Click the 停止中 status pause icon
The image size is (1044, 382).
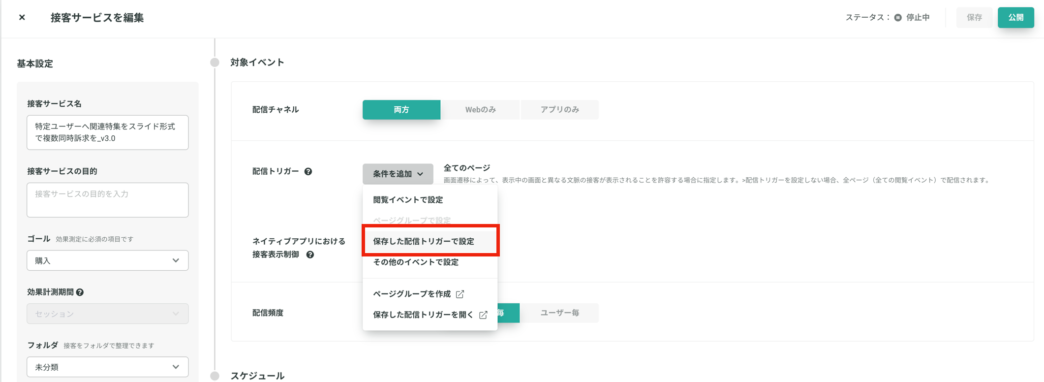tap(898, 18)
